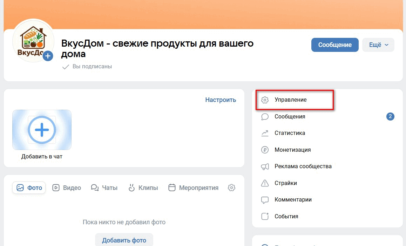Click the Настроить link
This screenshot has height=246, width=406.
(221, 100)
